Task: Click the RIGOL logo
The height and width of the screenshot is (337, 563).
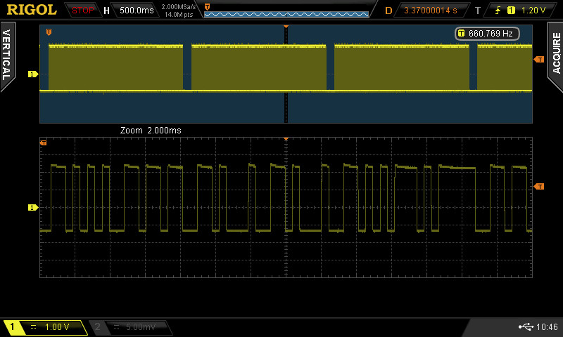Action: click(x=32, y=10)
